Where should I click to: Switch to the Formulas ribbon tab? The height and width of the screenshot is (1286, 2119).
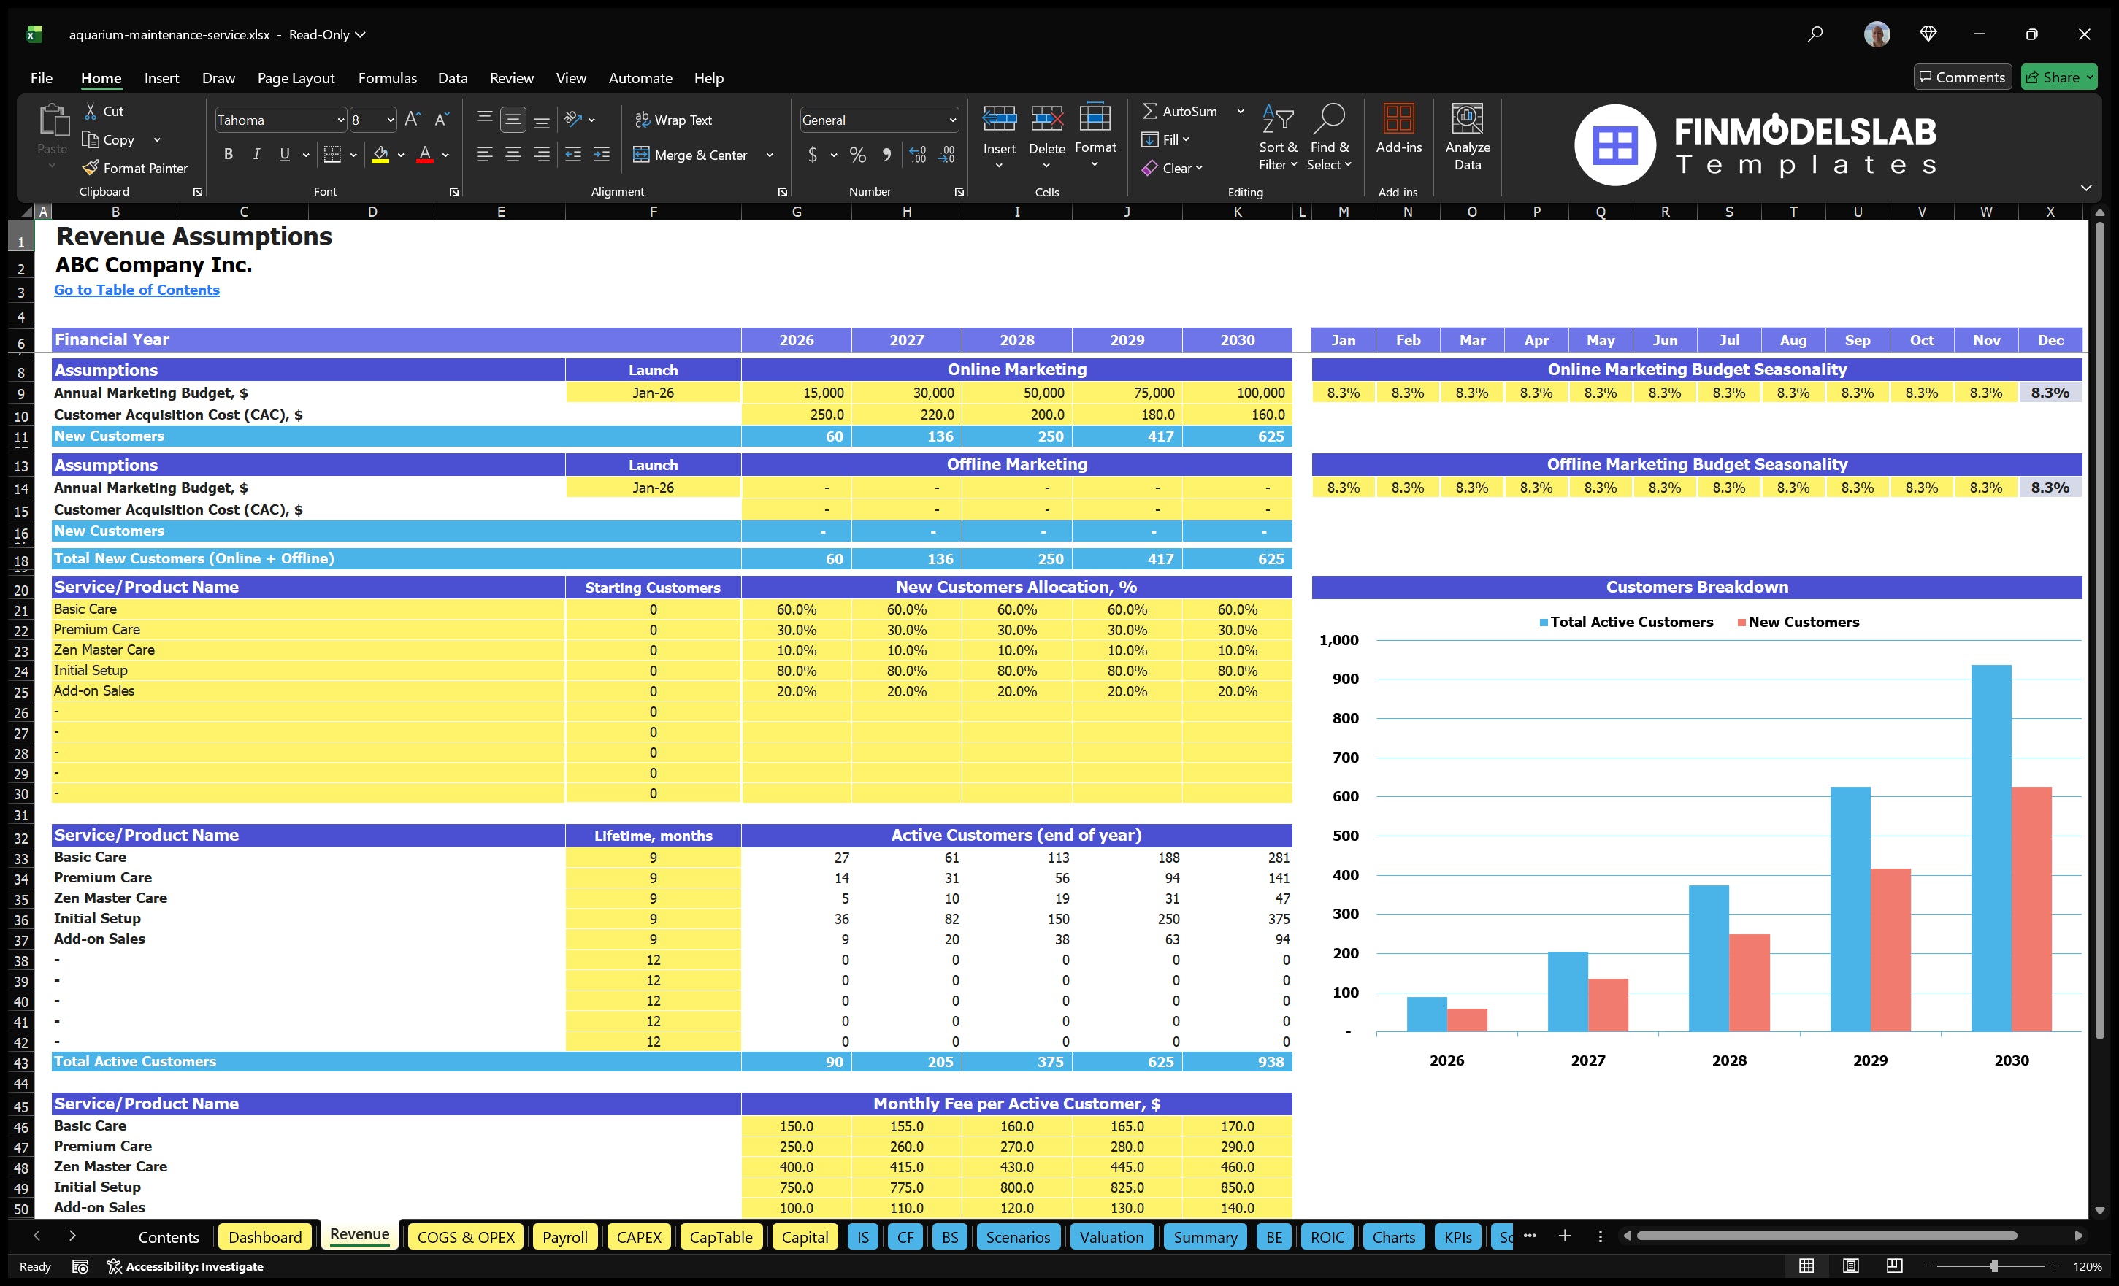click(387, 77)
